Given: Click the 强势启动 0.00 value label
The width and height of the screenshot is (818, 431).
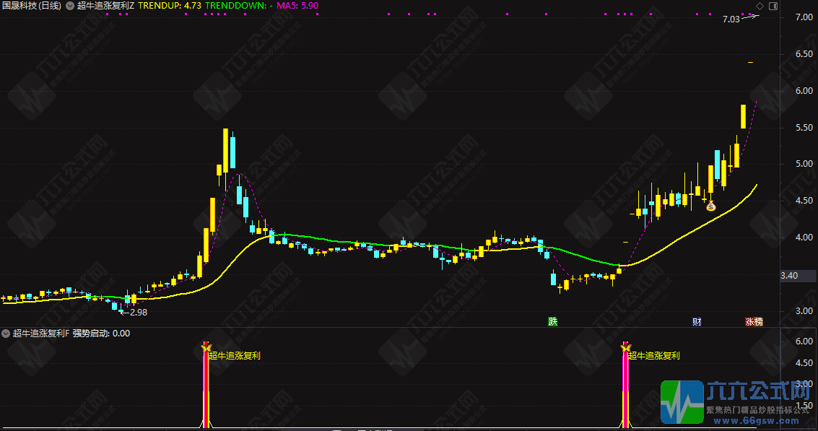Looking at the screenshot, I should point(101,334).
